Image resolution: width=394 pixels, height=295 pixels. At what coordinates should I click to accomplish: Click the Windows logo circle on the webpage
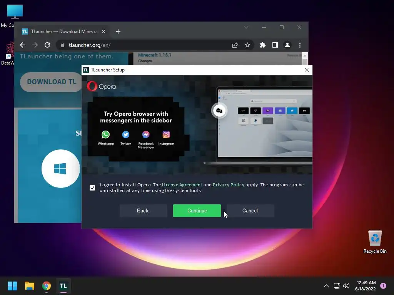60,169
